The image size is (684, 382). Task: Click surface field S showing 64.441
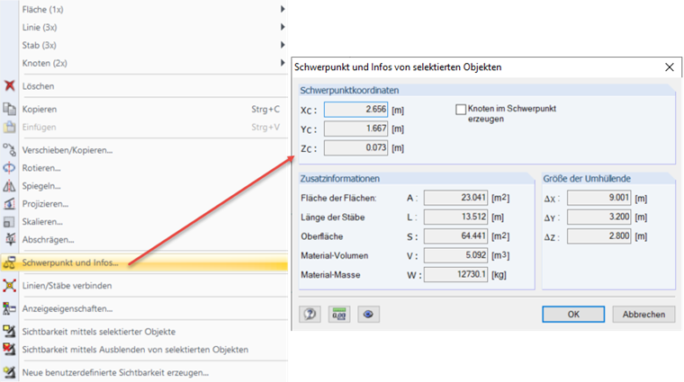point(455,236)
